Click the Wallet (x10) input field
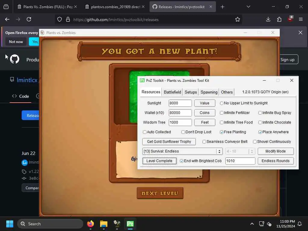The width and height of the screenshot is (308, 231). point(180,113)
